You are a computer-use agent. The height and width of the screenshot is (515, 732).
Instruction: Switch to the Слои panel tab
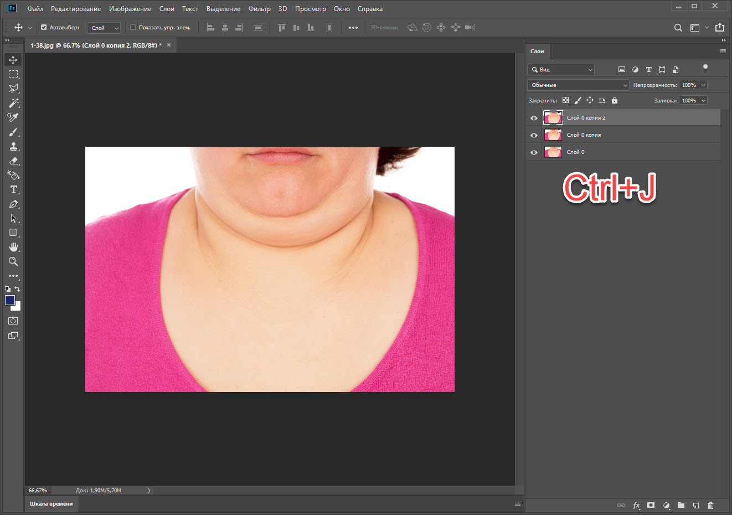[537, 51]
